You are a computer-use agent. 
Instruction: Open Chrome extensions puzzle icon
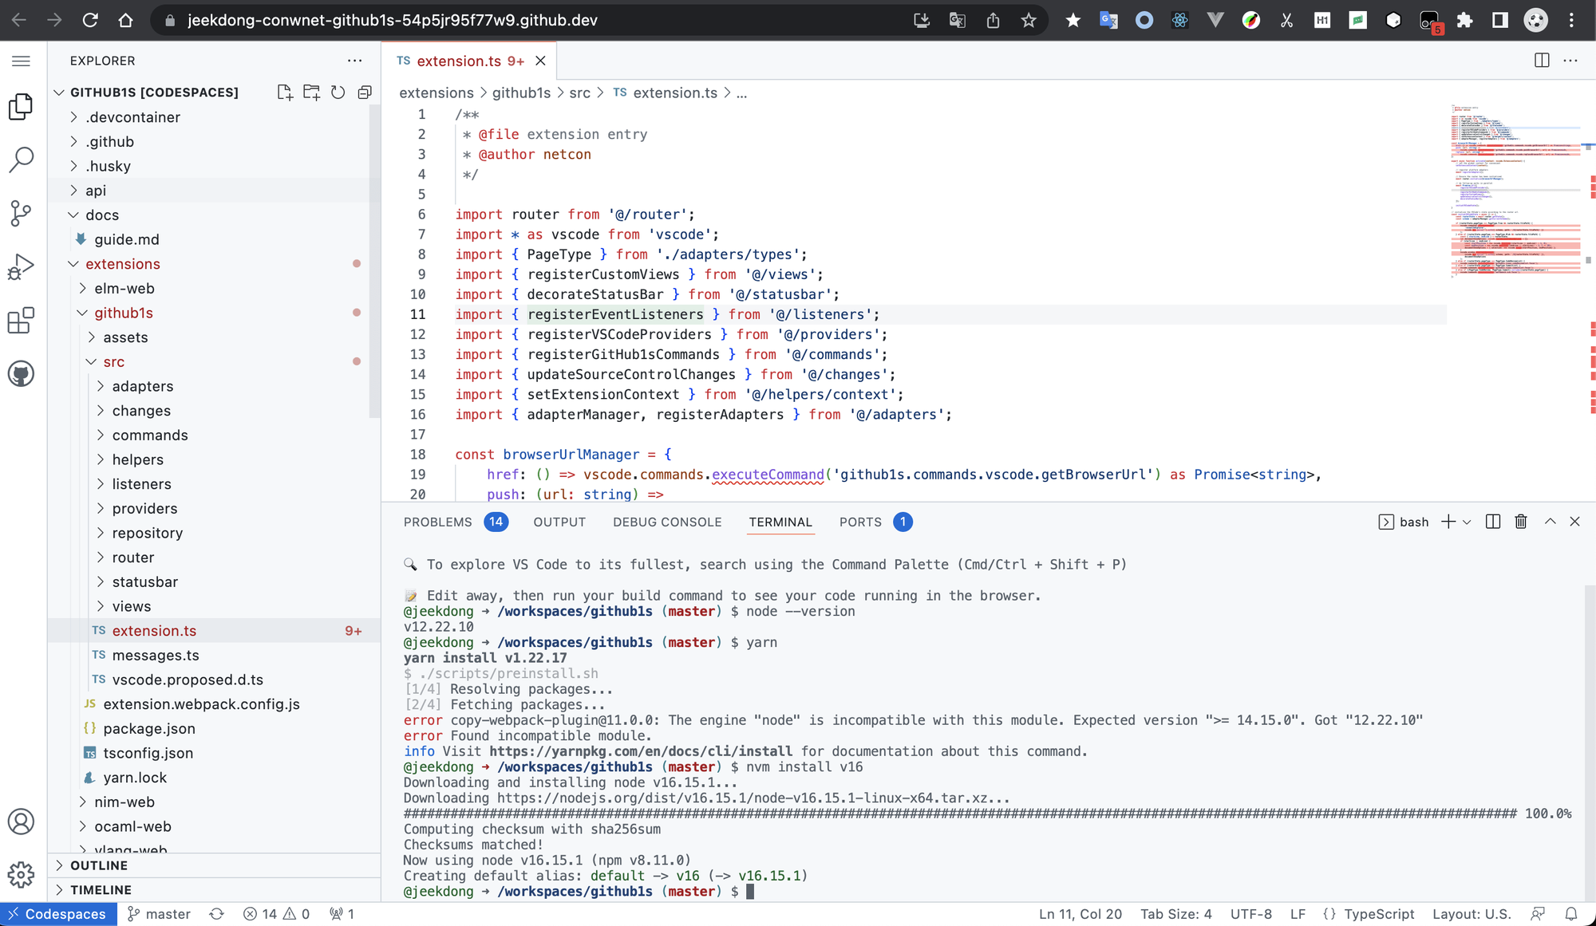pyautogui.click(x=1464, y=20)
